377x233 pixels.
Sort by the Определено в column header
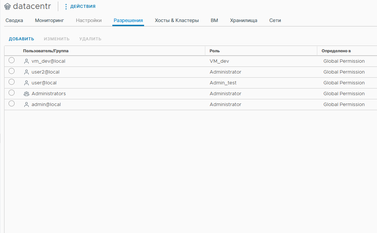point(336,51)
